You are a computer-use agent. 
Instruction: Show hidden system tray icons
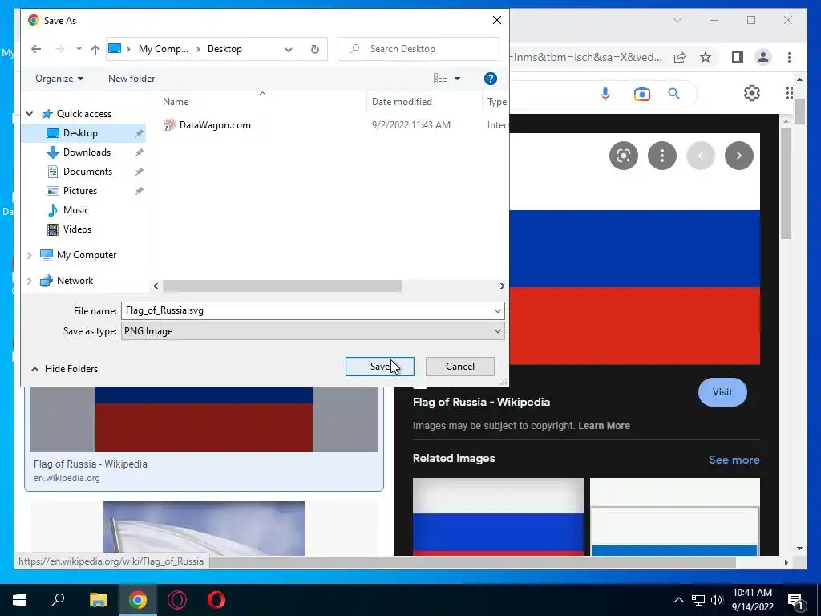tap(678, 600)
